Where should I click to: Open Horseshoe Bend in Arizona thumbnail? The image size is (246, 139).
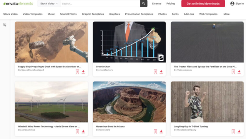click(x=129, y=102)
